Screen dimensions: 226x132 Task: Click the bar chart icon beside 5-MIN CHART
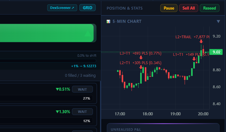coord(108,22)
